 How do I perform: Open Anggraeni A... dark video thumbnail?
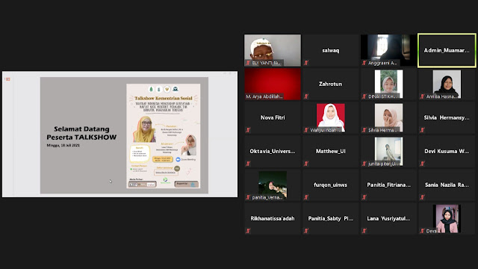[388, 50]
